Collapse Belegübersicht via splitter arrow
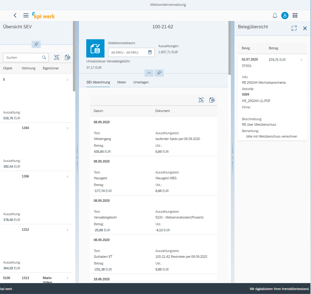The image size is (311, 294). coord(232,158)
